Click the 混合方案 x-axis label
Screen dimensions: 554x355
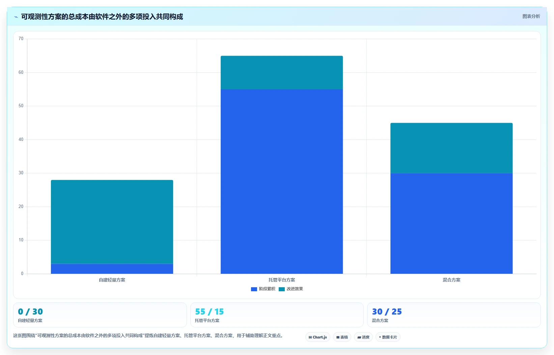coord(451,280)
